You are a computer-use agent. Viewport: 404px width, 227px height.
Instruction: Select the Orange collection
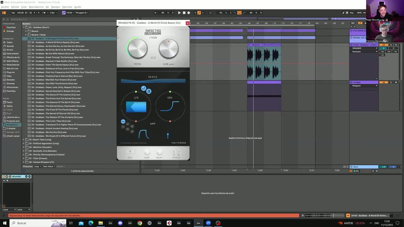[10, 31]
